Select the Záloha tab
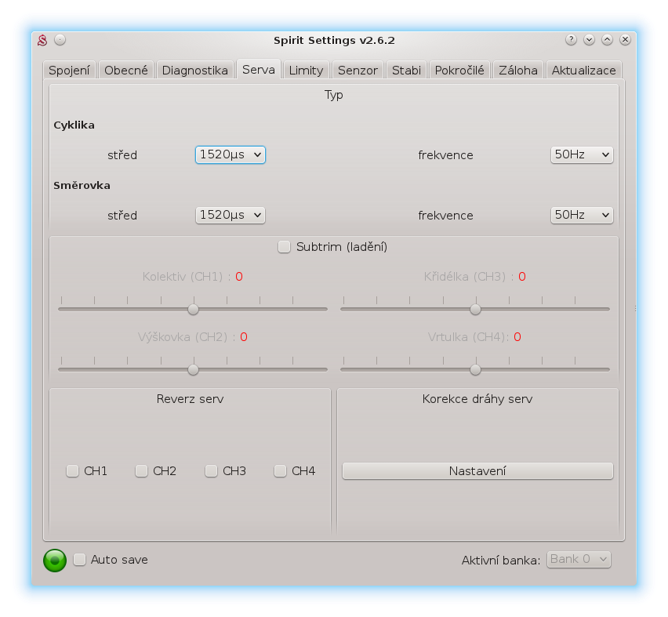The width and height of the screenshot is (668, 617). 518,70
